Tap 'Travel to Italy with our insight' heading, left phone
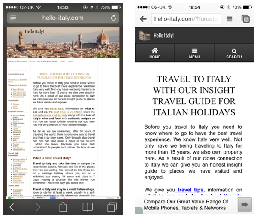Image resolution: width=260 pixels, height=218 pixels. (64, 76)
